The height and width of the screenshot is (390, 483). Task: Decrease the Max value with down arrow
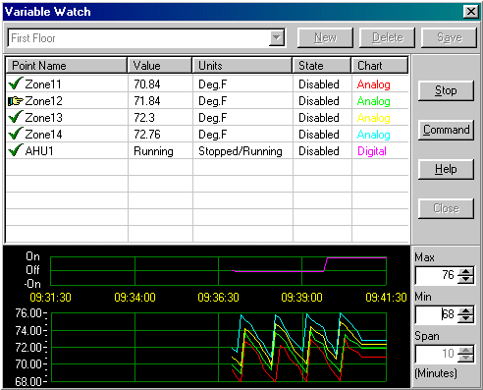465,279
